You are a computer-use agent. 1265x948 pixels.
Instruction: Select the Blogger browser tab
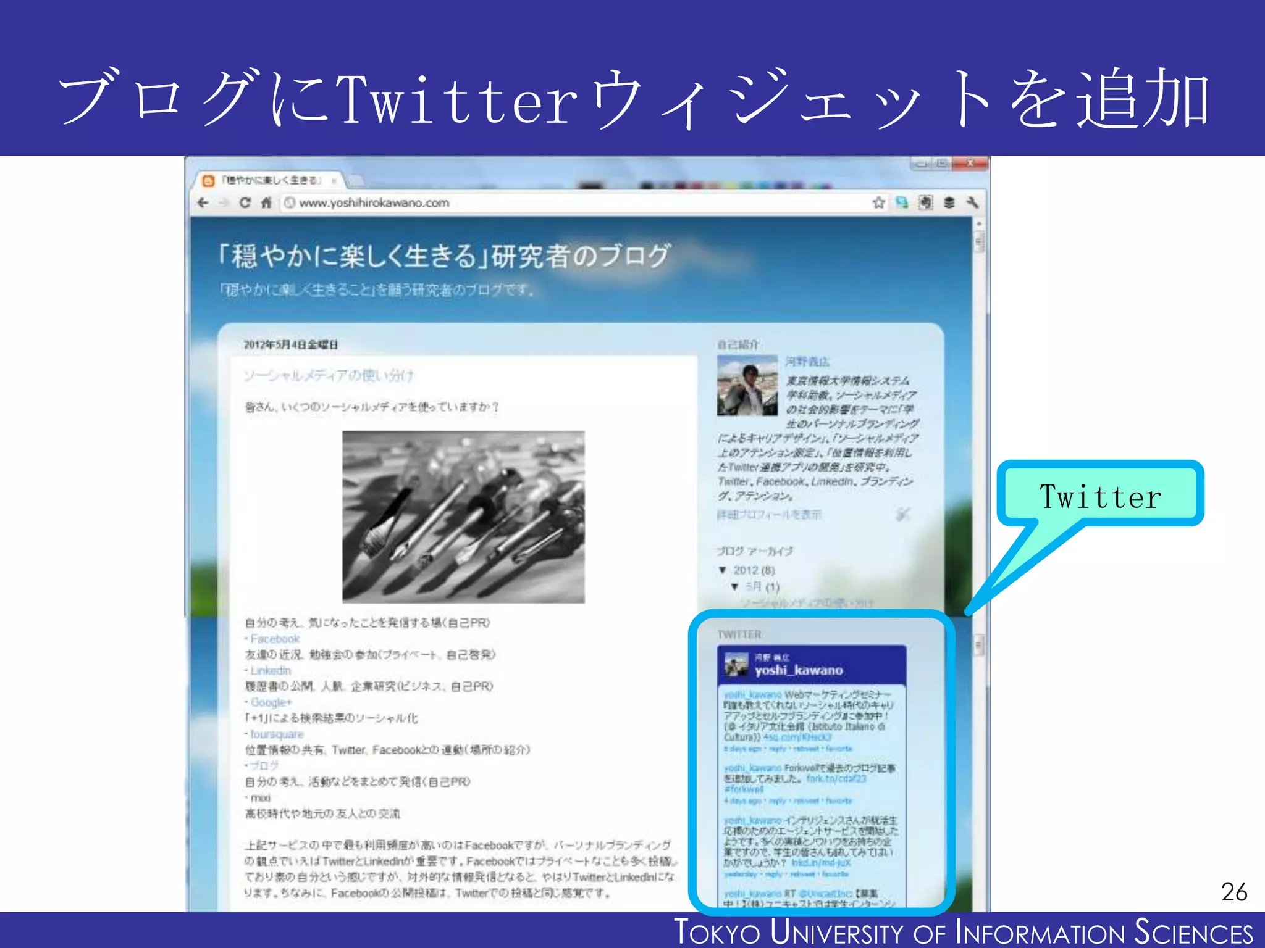pos(271,180)
